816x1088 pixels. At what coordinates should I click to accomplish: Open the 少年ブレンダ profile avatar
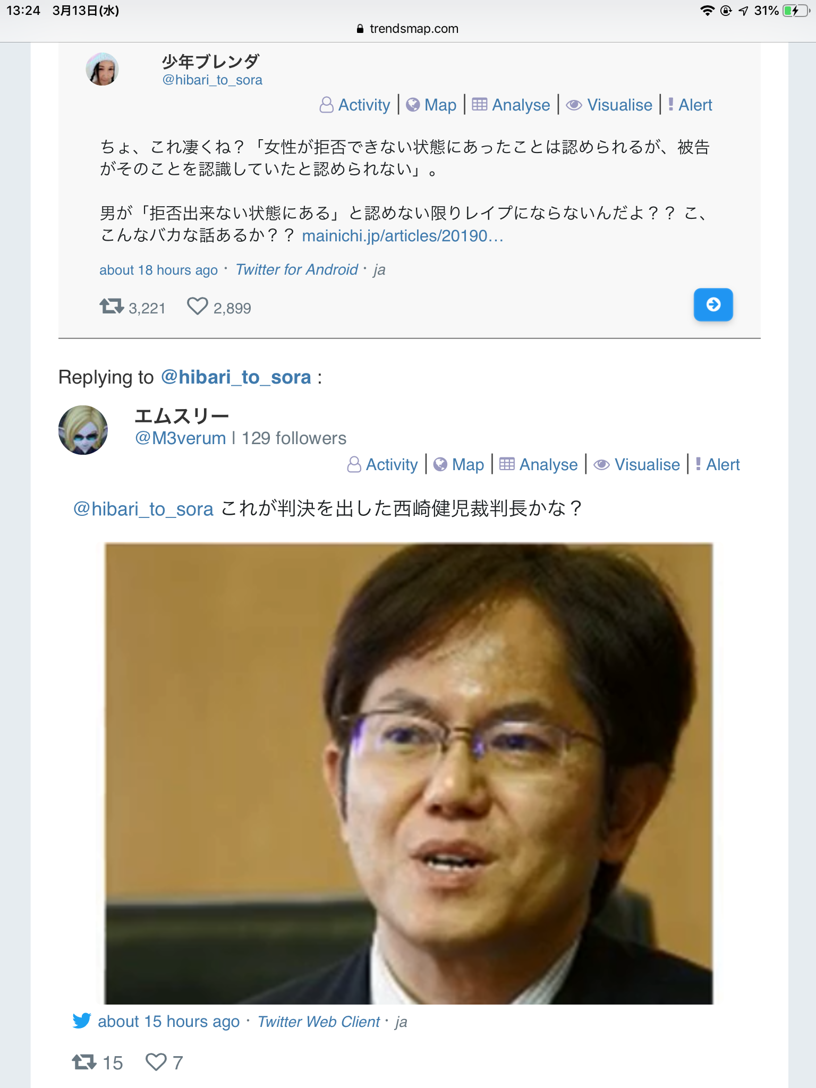click(x=102, y=69)
